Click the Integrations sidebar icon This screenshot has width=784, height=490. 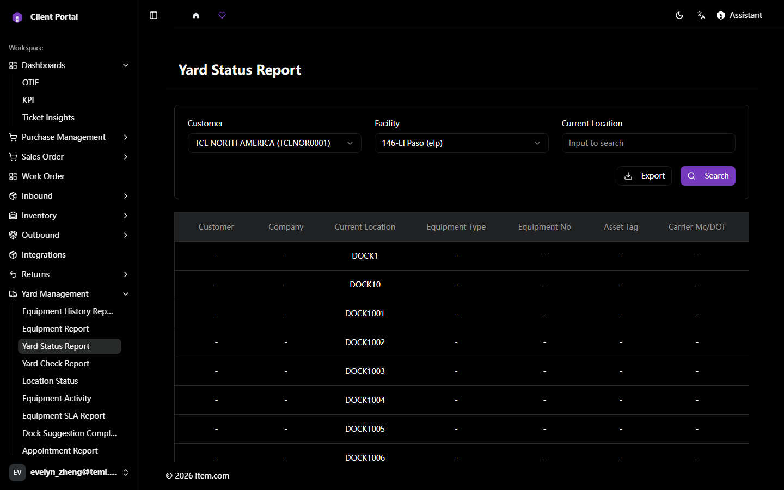pyautogui.click(x=13, y=255)
